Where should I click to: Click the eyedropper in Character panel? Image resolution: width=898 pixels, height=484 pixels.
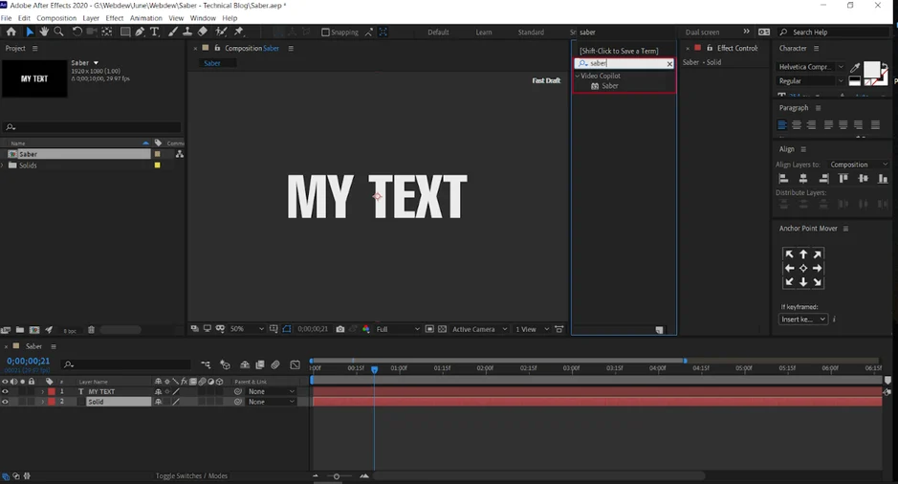[856, 68]
